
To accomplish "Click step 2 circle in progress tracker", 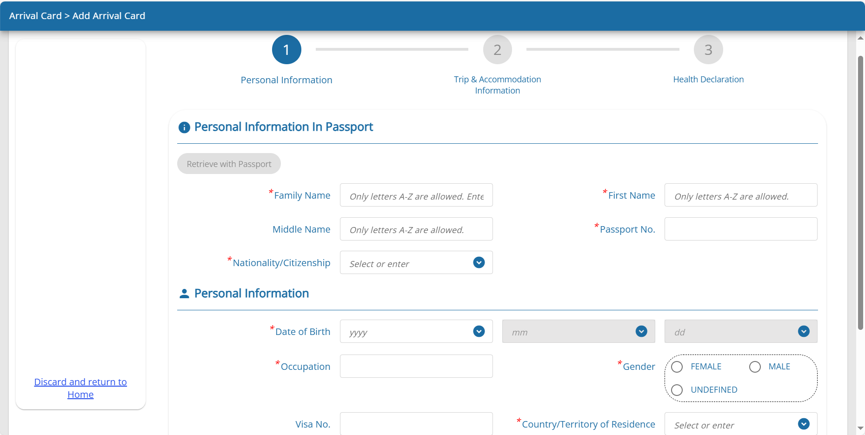I will [x=497, y=50].
